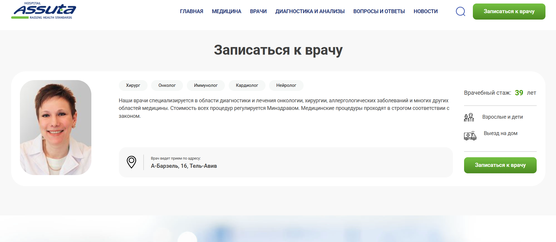Select the Кардиолог specialty tag
The image size is (556, 242).
point(247,85)
